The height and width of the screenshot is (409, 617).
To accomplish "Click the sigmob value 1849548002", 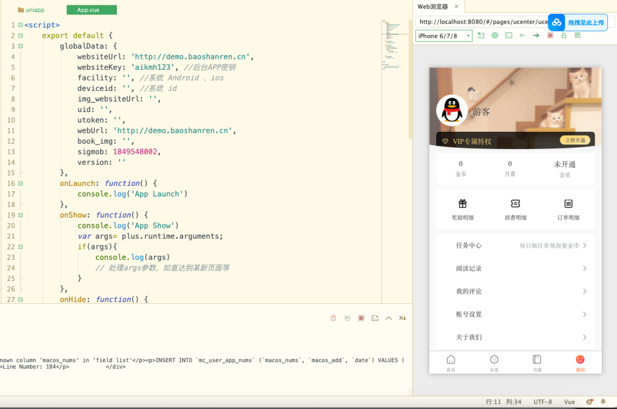I will point(134,152).
